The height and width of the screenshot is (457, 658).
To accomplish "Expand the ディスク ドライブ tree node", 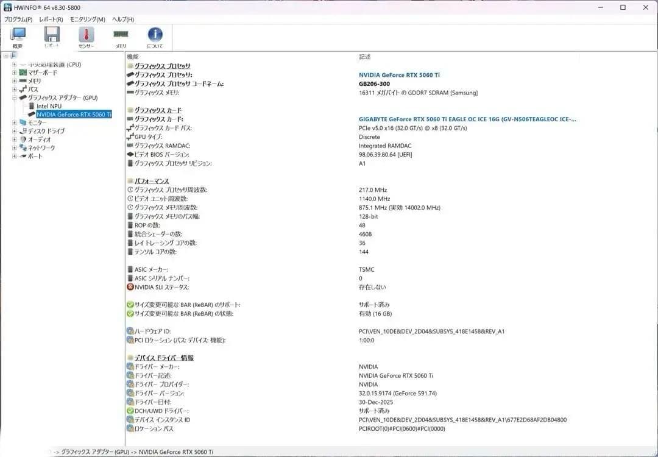I will point(14,131).
